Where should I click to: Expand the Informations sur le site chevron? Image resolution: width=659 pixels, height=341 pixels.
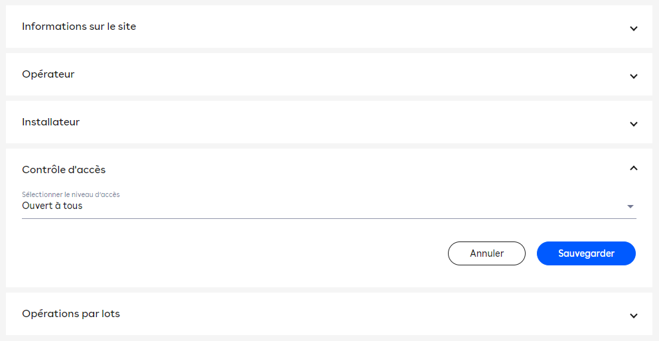(x=633, y=29)
